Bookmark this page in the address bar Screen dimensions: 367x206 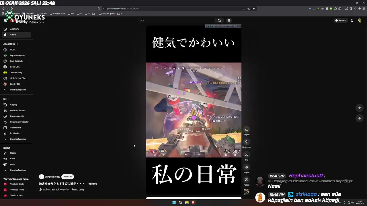pyautogui.click(x=99, y=9)
